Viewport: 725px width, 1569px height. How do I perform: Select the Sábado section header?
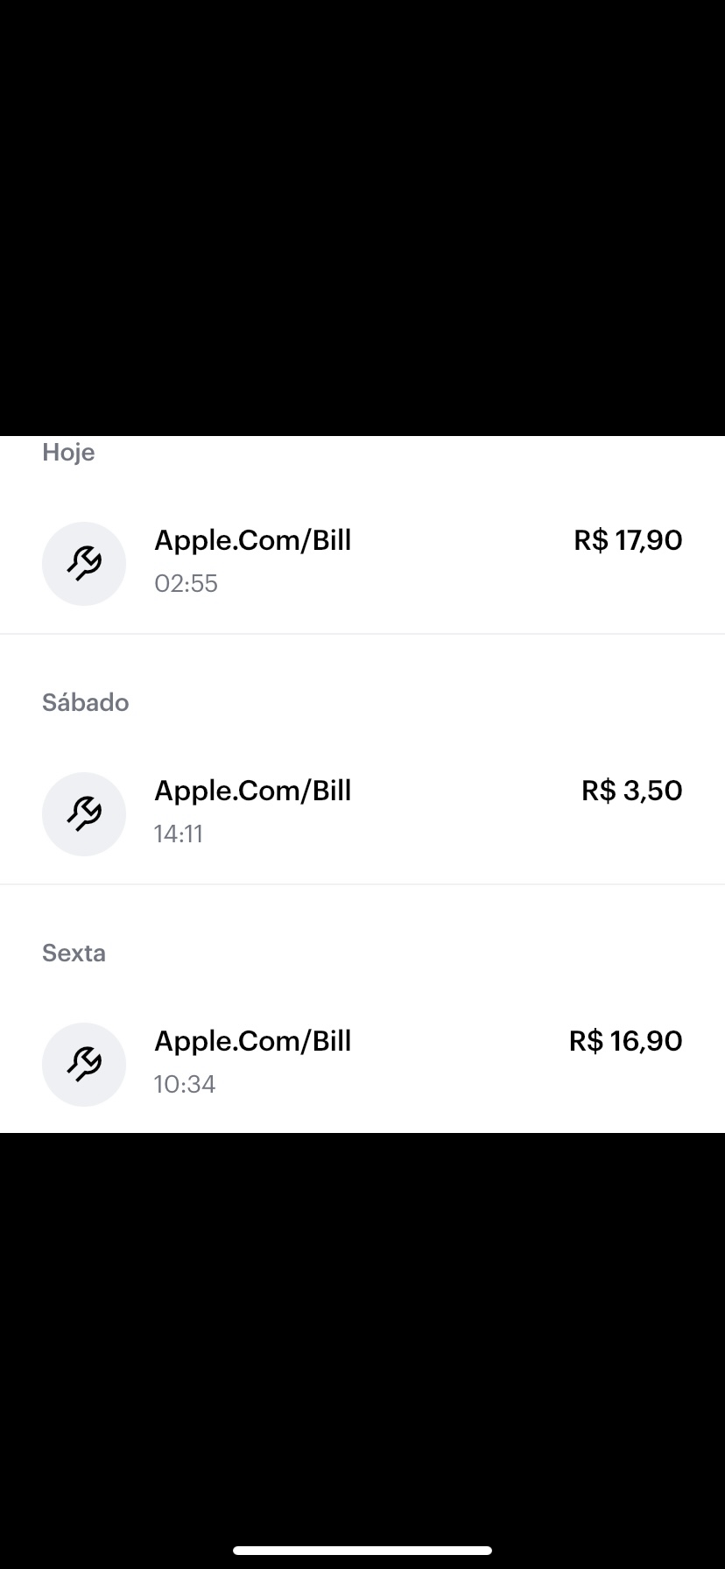click(86, 703)
